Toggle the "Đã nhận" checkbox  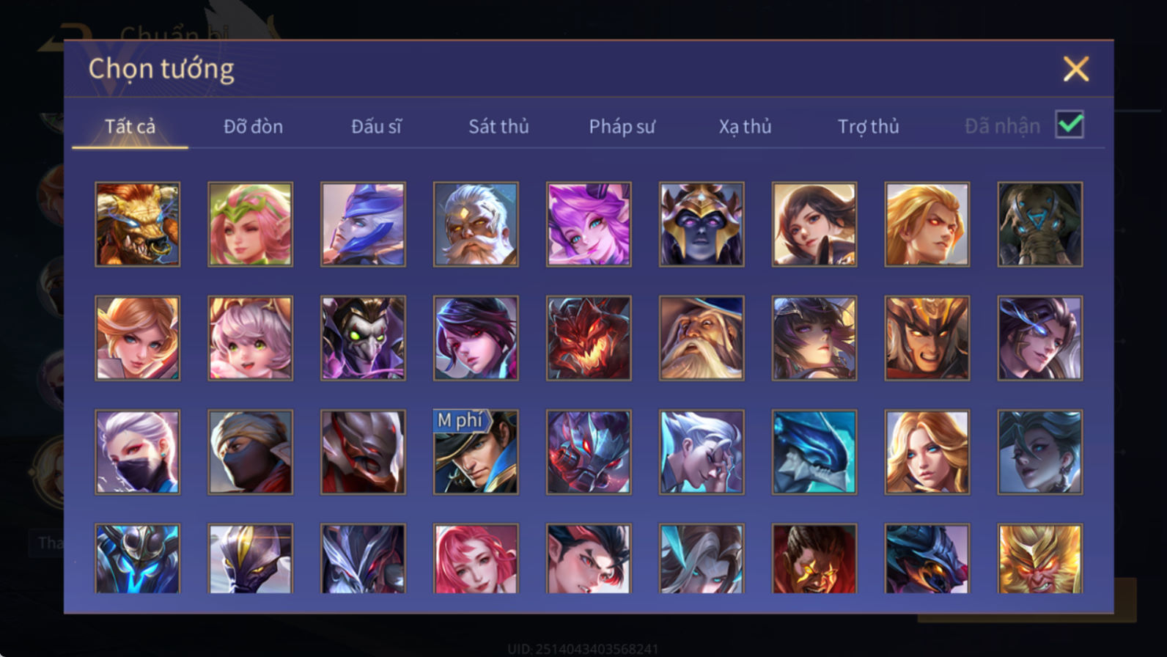pos(1070,125)
